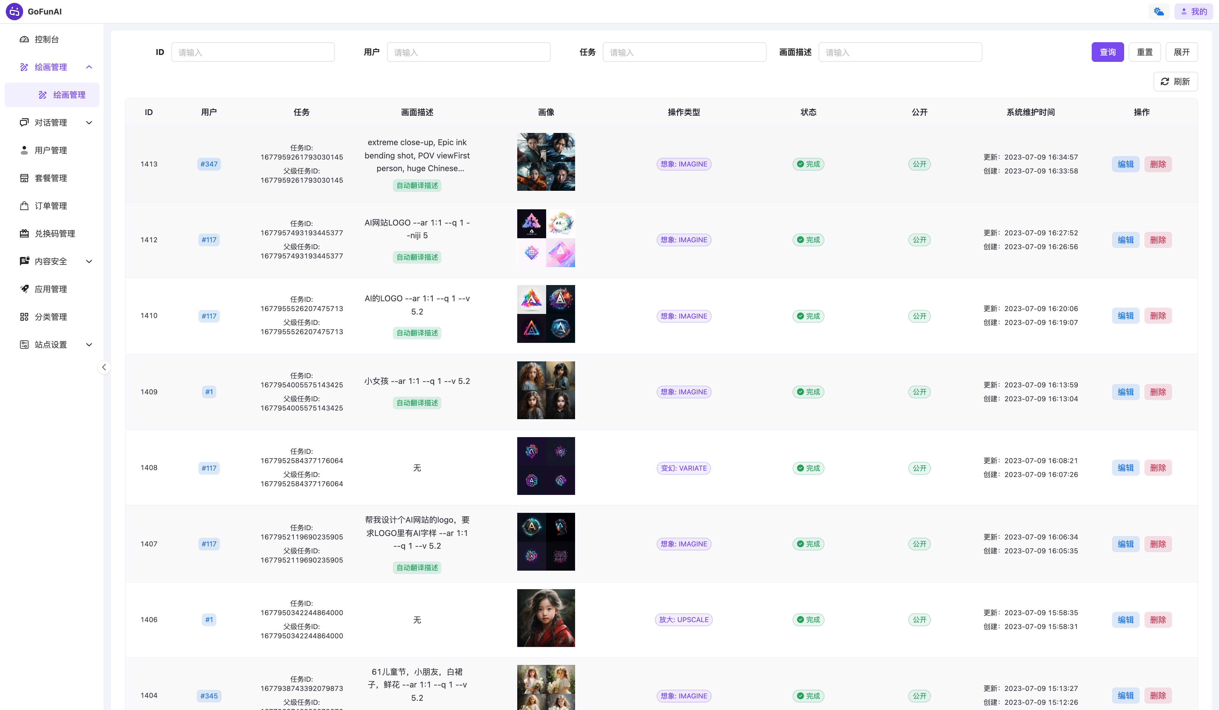Collapse the sidebar with arrow handle
1219x710 pixels.
pyautogui.click(x=104, y=367)
